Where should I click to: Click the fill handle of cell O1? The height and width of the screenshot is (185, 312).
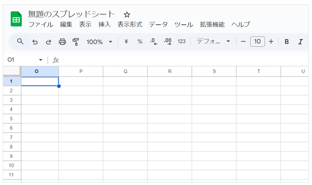click(x=59, y=86)
